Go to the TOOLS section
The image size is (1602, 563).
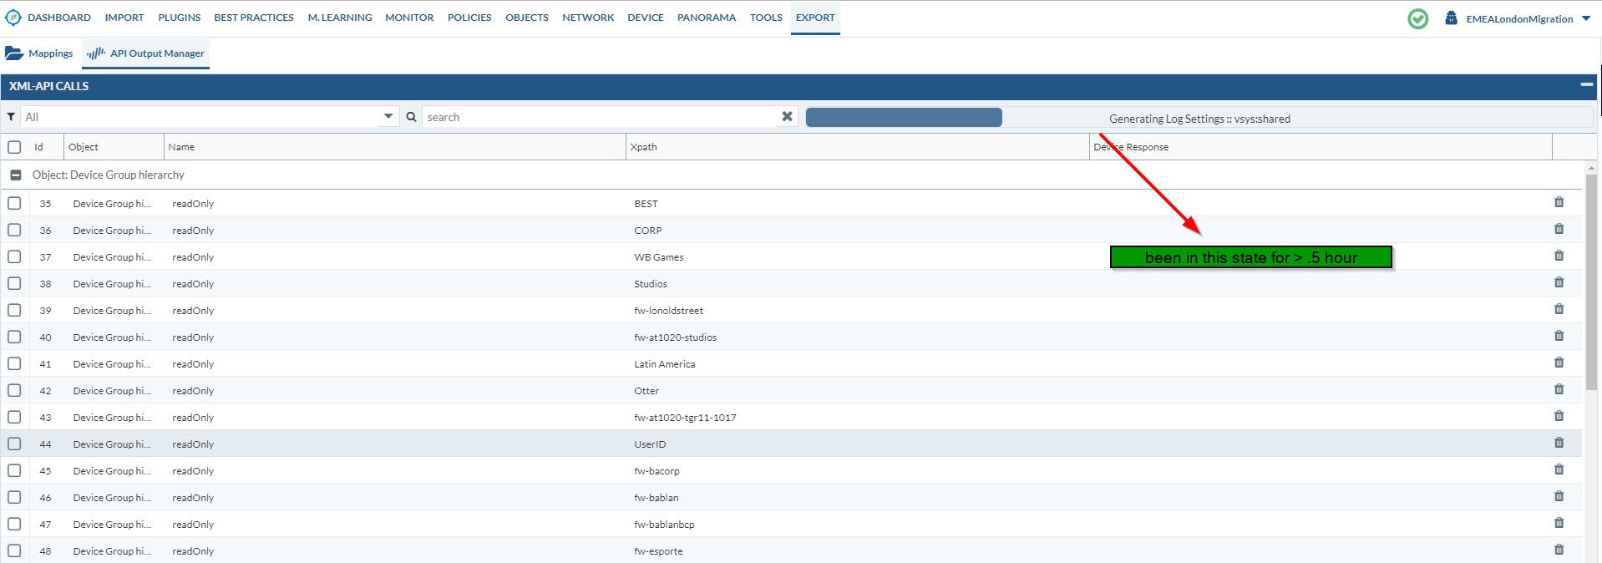(x=766, y=18)
